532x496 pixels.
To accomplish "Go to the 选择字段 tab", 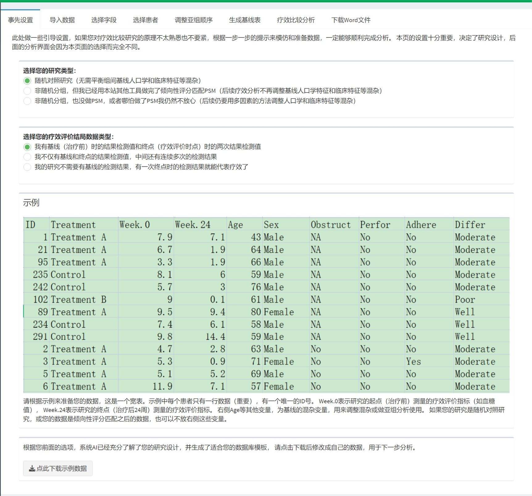I will (x=104, y=20).
